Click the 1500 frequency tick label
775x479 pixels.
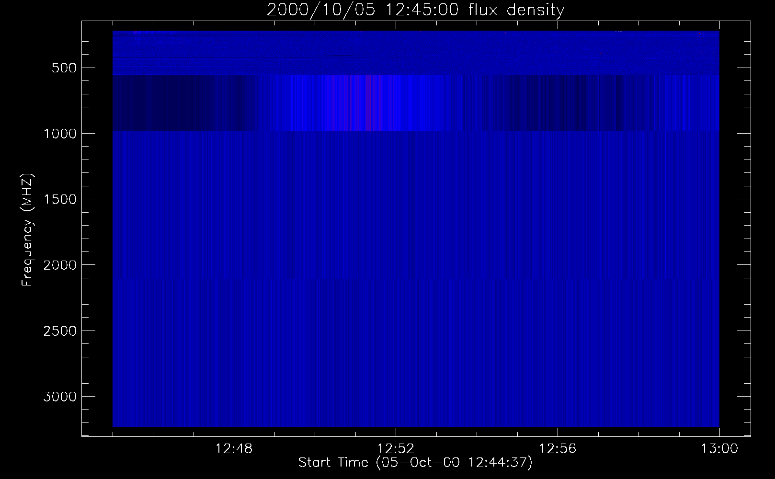(60, 199)
